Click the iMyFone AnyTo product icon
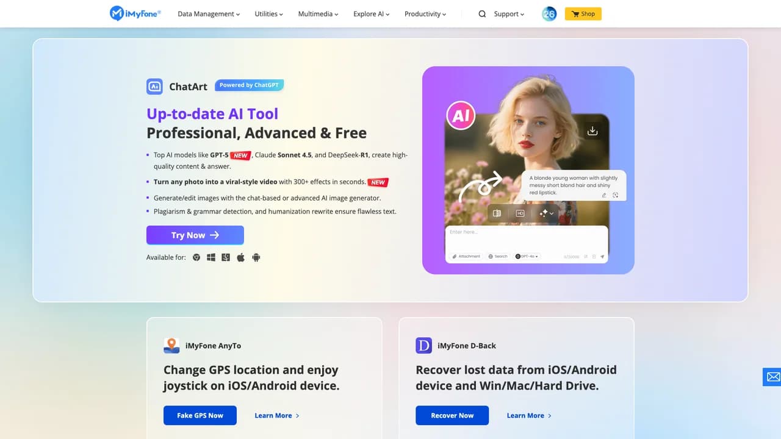 tap(171, 346)
